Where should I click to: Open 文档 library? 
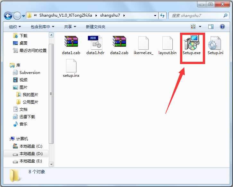(20, 110)
